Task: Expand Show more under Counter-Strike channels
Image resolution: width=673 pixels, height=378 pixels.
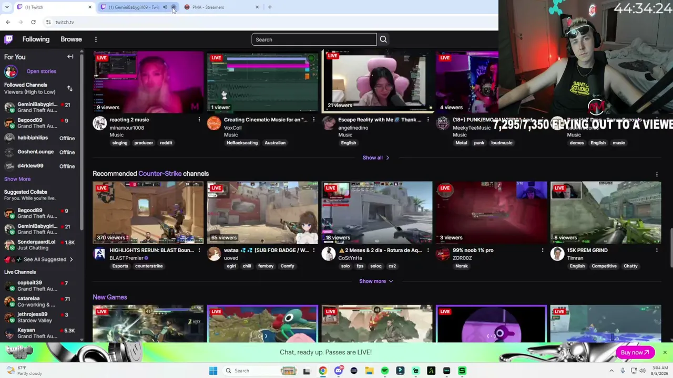Action: click(376, 281)
